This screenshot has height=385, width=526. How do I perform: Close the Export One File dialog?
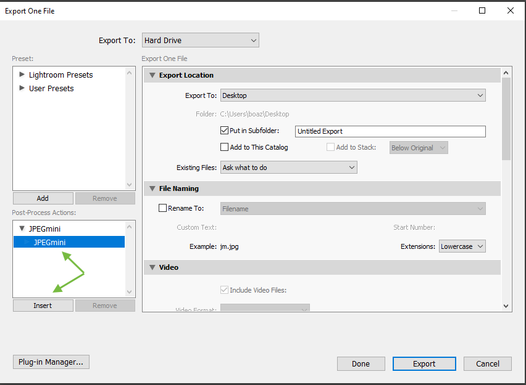pos(511,10)
